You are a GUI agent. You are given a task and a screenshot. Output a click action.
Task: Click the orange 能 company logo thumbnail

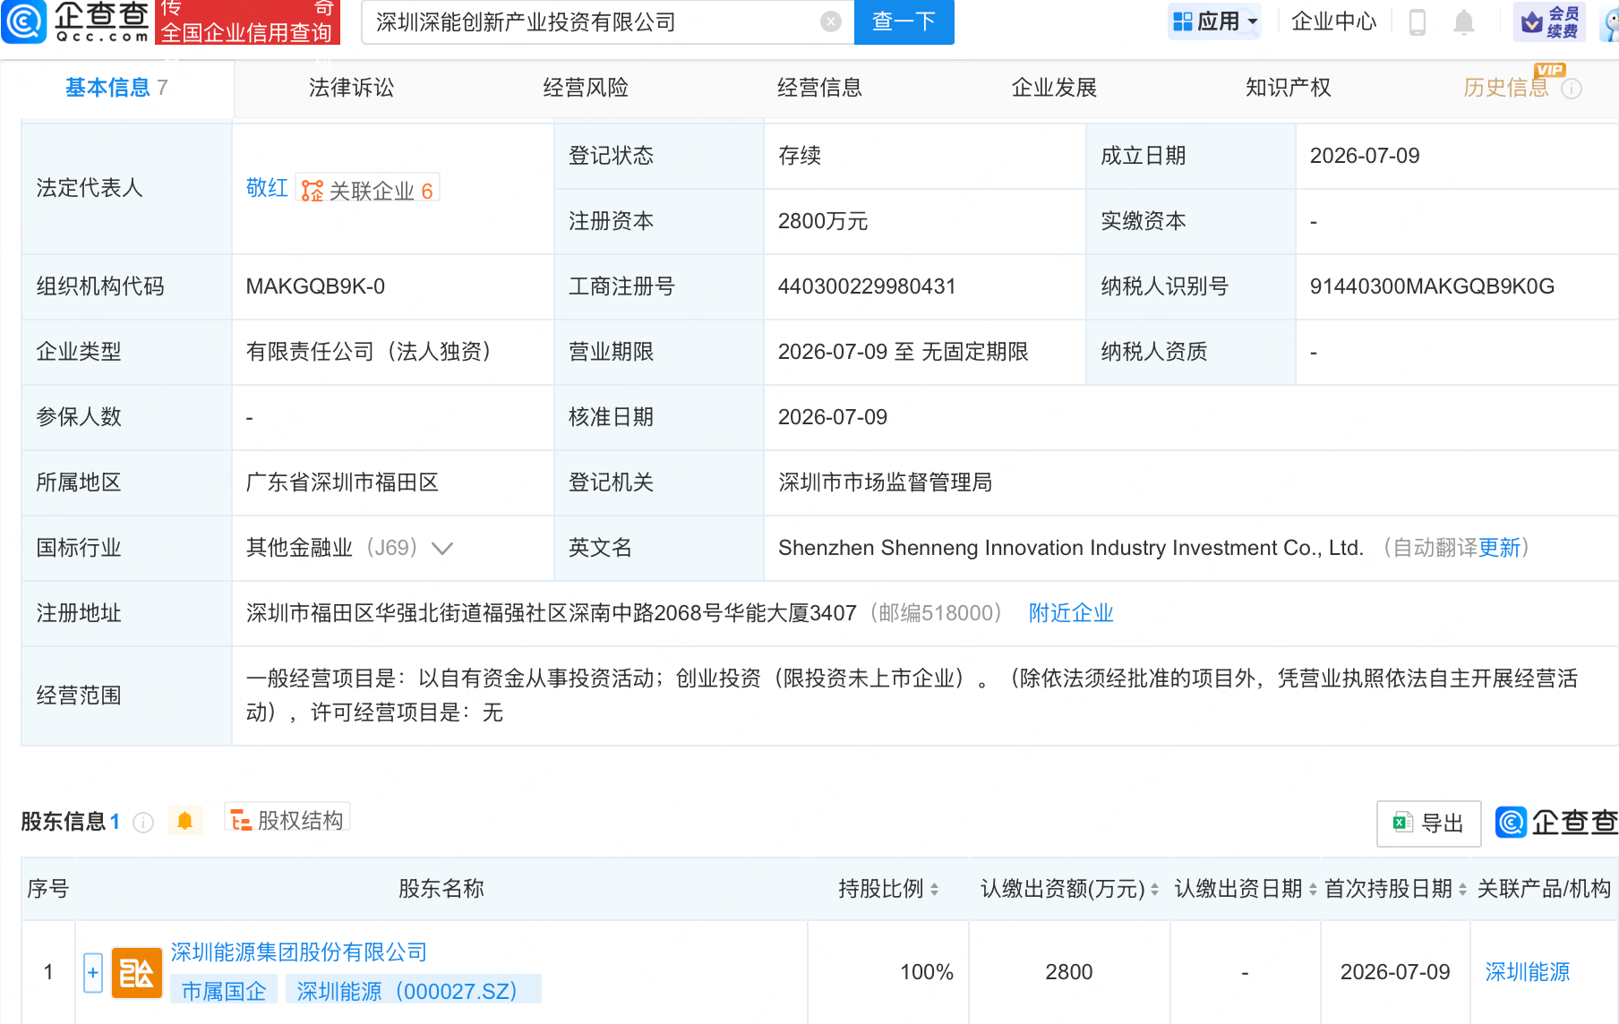pos(137,972)
